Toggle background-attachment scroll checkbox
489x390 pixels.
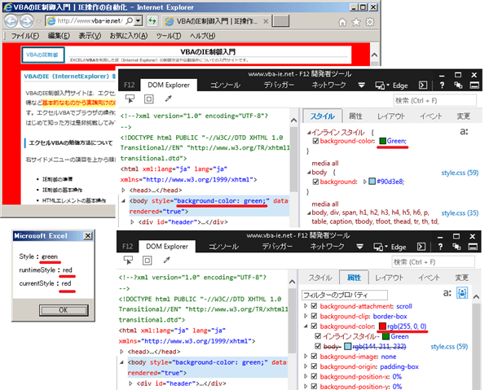pyautogui.click(x=315, y=306)
